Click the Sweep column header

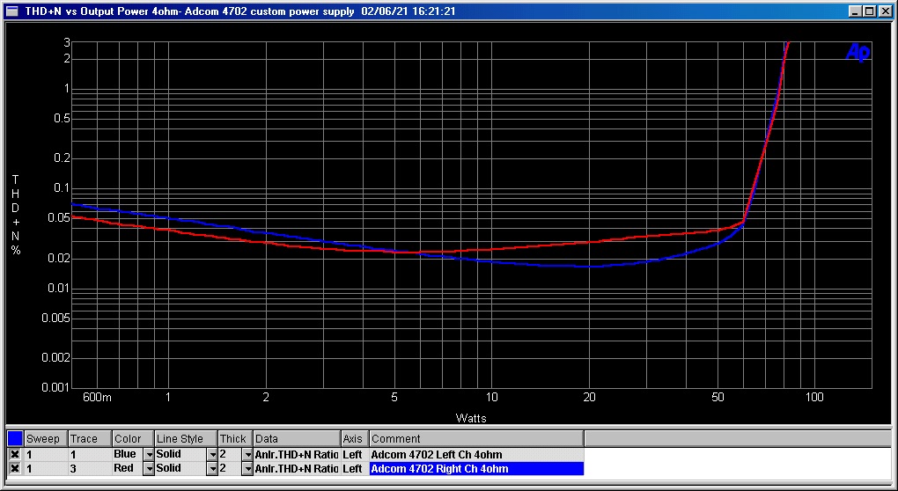[x=46, y=439]
